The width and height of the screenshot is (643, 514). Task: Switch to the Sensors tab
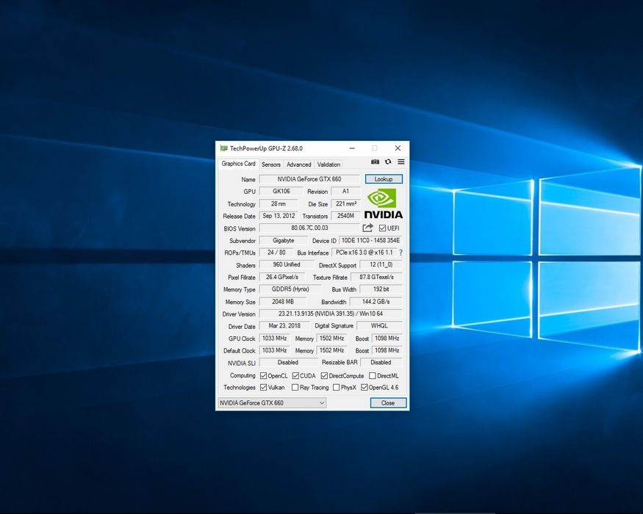(x=271, y=164)
